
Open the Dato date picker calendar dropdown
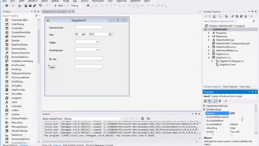click(111, 34)
